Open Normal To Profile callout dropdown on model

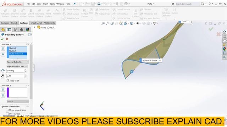tap(160, 60)
